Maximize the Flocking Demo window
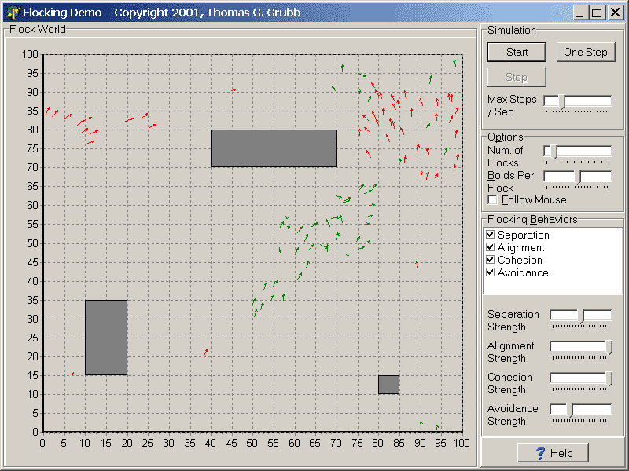Screen dimensions: 629x471 click(597, 13)
